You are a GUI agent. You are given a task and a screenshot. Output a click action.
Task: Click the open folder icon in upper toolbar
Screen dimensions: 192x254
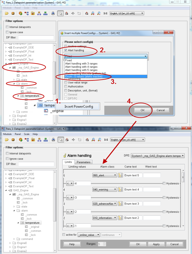click(x=6, y=13)
